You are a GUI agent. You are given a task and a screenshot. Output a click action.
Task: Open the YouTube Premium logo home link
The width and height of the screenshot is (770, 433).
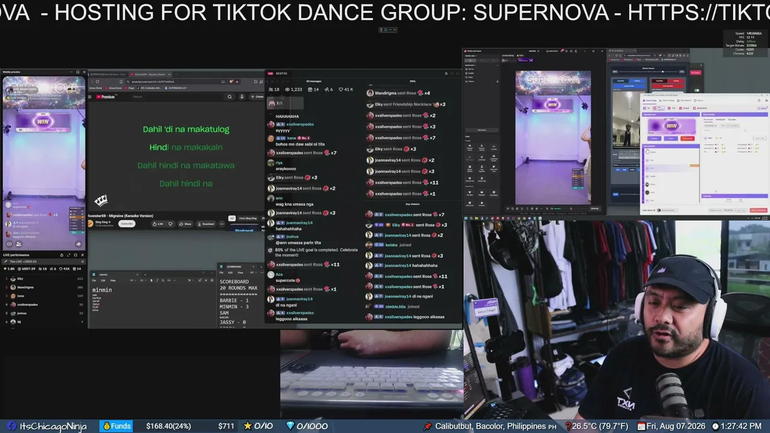105,96
